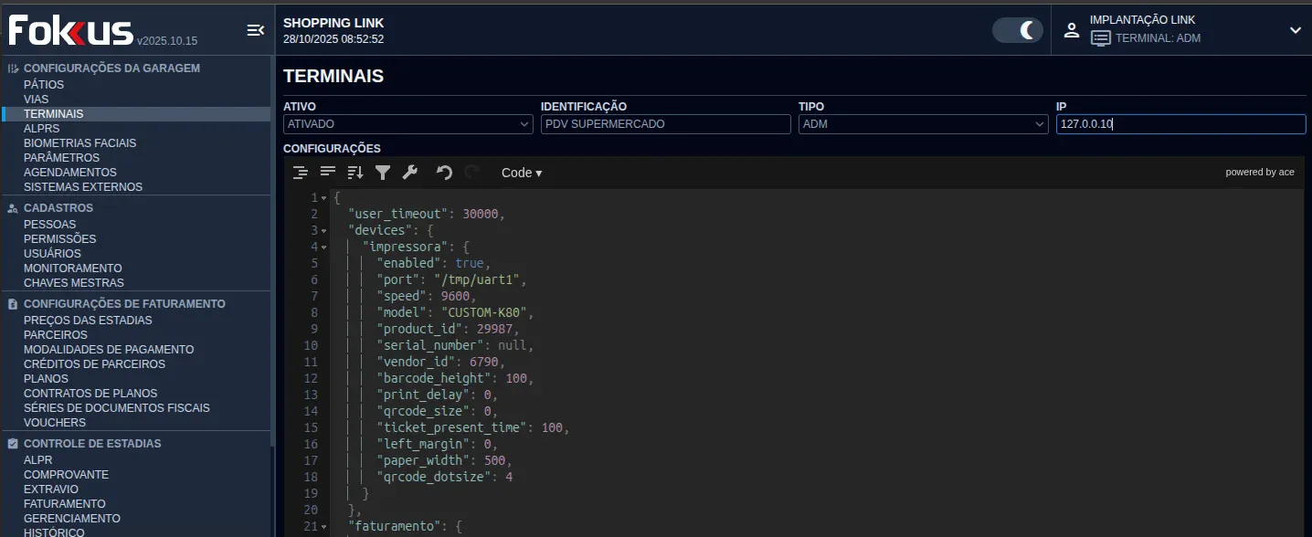Collapse the impressora object on line 4
Screen dimensions: 1312x537
tap(324, 246)
